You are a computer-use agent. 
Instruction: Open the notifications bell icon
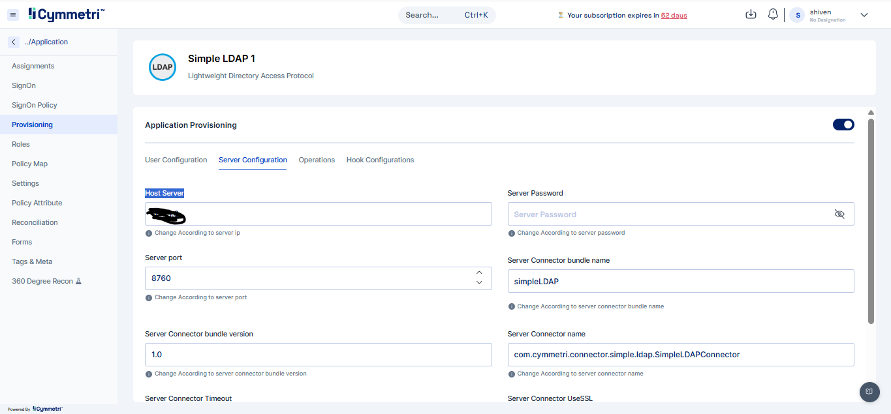coord(773,14)
